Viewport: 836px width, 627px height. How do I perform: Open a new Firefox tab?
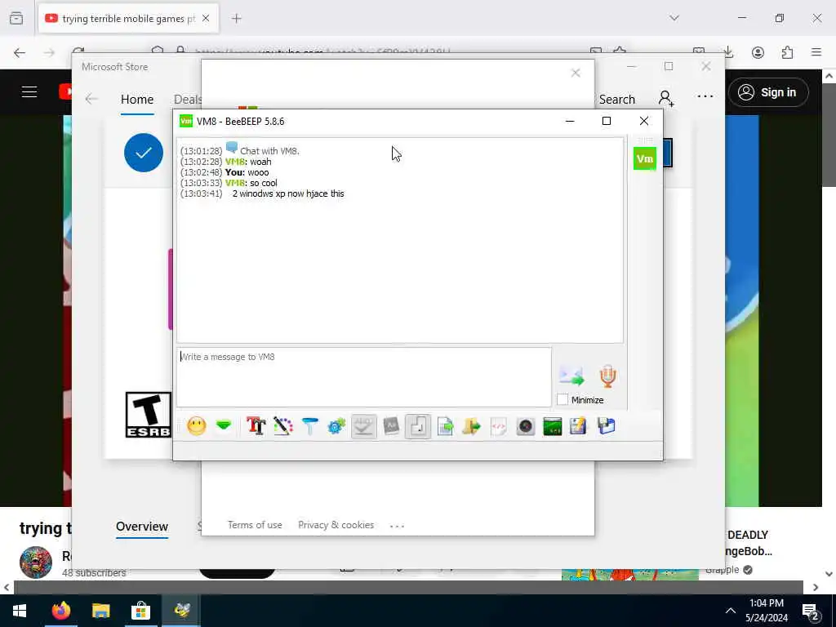point(236,18)
